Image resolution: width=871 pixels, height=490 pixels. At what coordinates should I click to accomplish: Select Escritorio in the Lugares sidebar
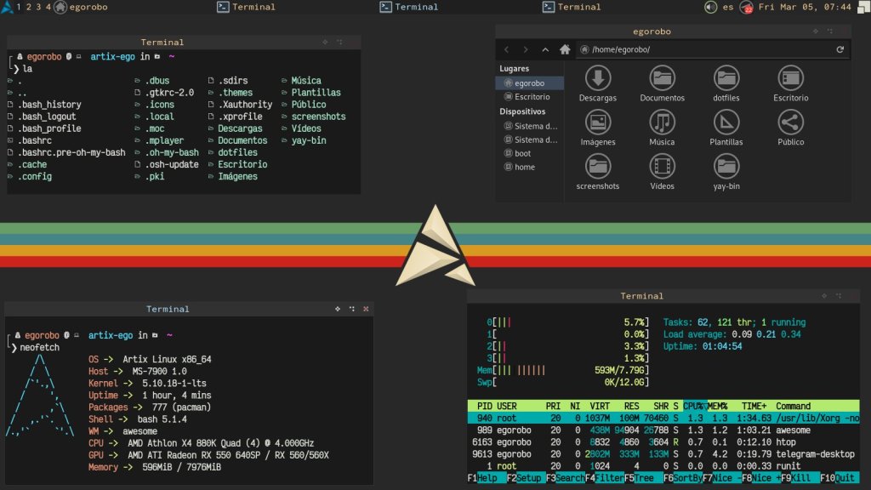[531, 97]
